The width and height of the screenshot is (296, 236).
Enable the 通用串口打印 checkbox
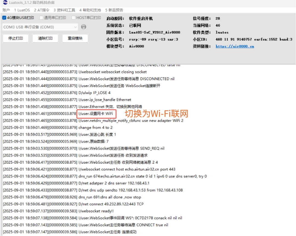(x=41, y=18)
